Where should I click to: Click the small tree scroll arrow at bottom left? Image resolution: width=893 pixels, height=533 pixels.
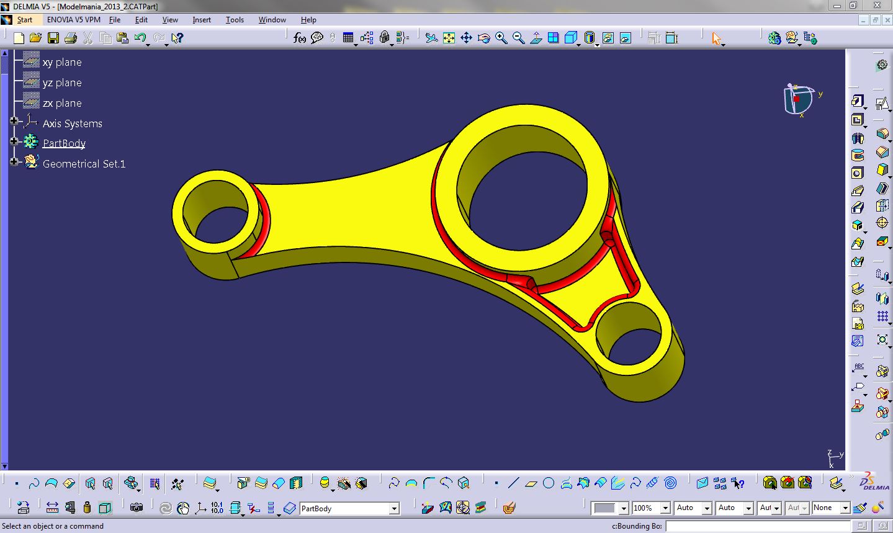5,466
